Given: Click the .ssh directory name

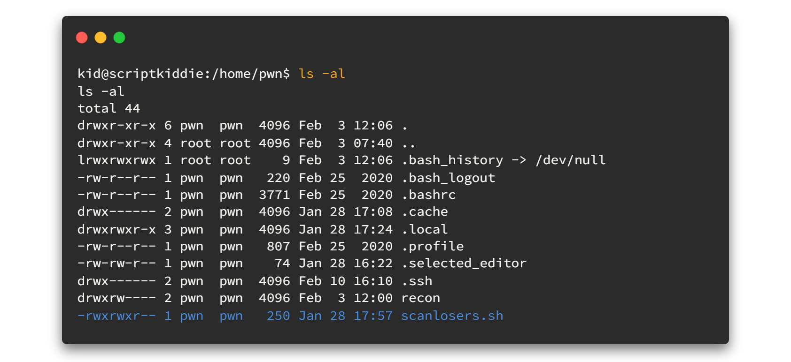Looking at the screenshot, I should [x=417, y=281].
